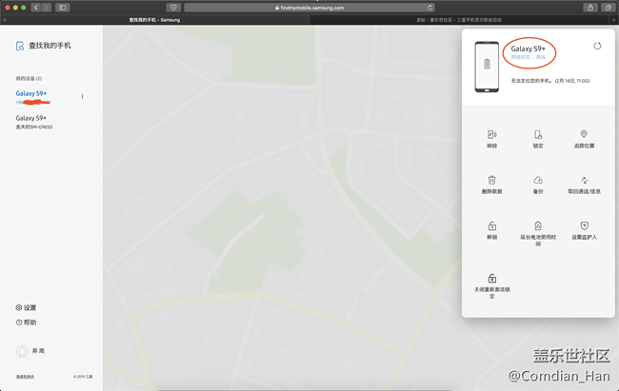Click the Safari address bar
Image resolution: width=619 pixels, height=391 pixels.
click(309, 7)
